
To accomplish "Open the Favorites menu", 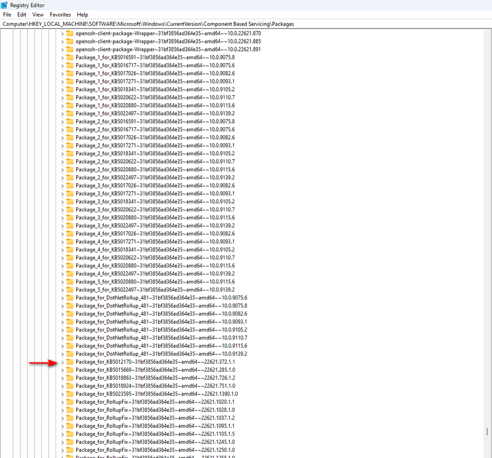I will tap(60, 15).
